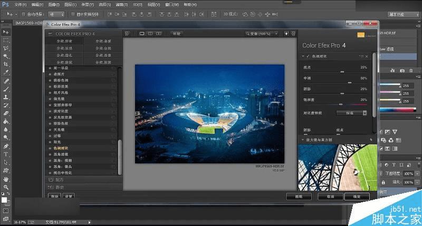Select the Move tool in Photoshop toolbar
The height and width of the screenshot is (226, 422).
click(6, 32)
